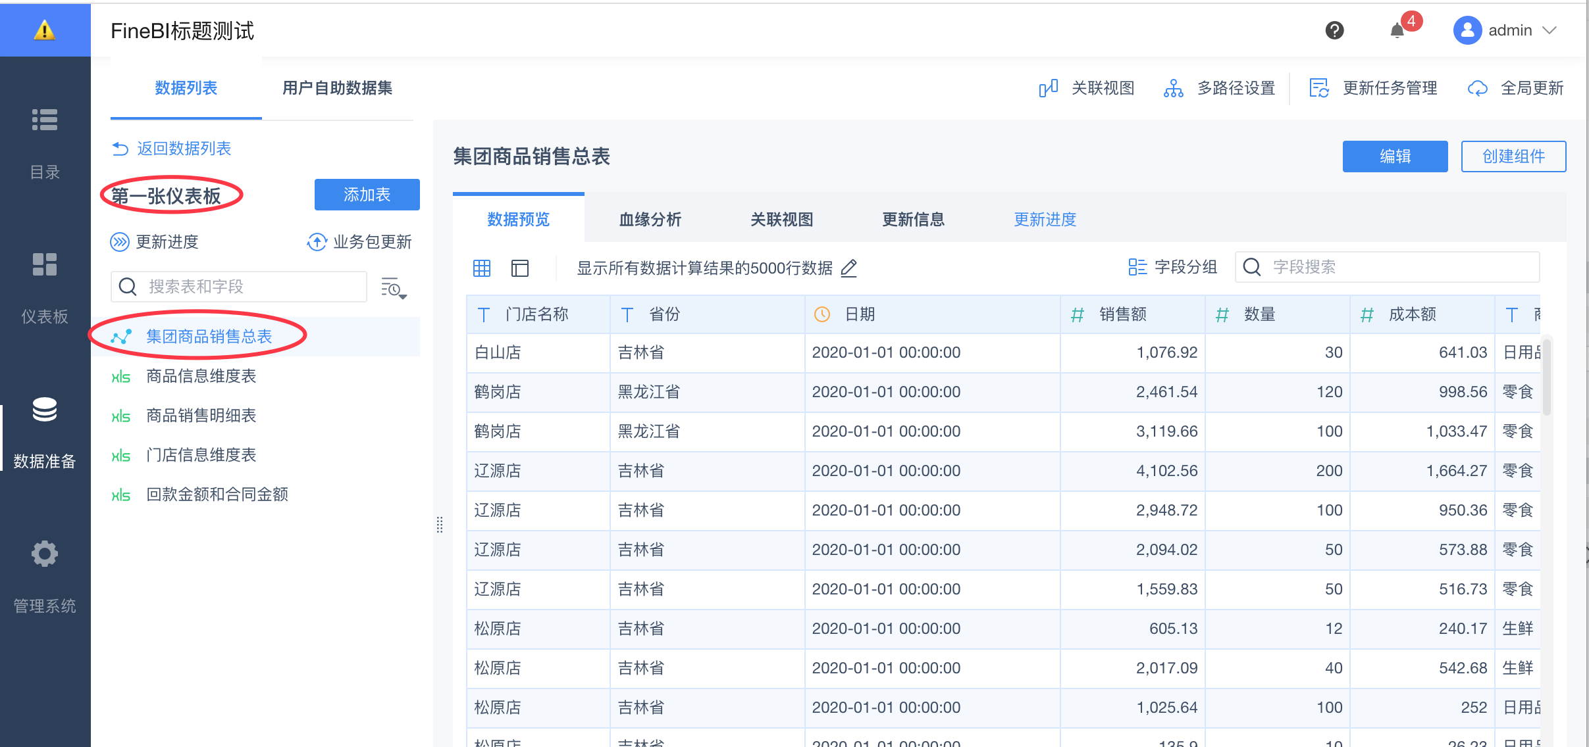The image size is (1589, 747).
Task: Click the 日期 column header
Action: point(933,314)
